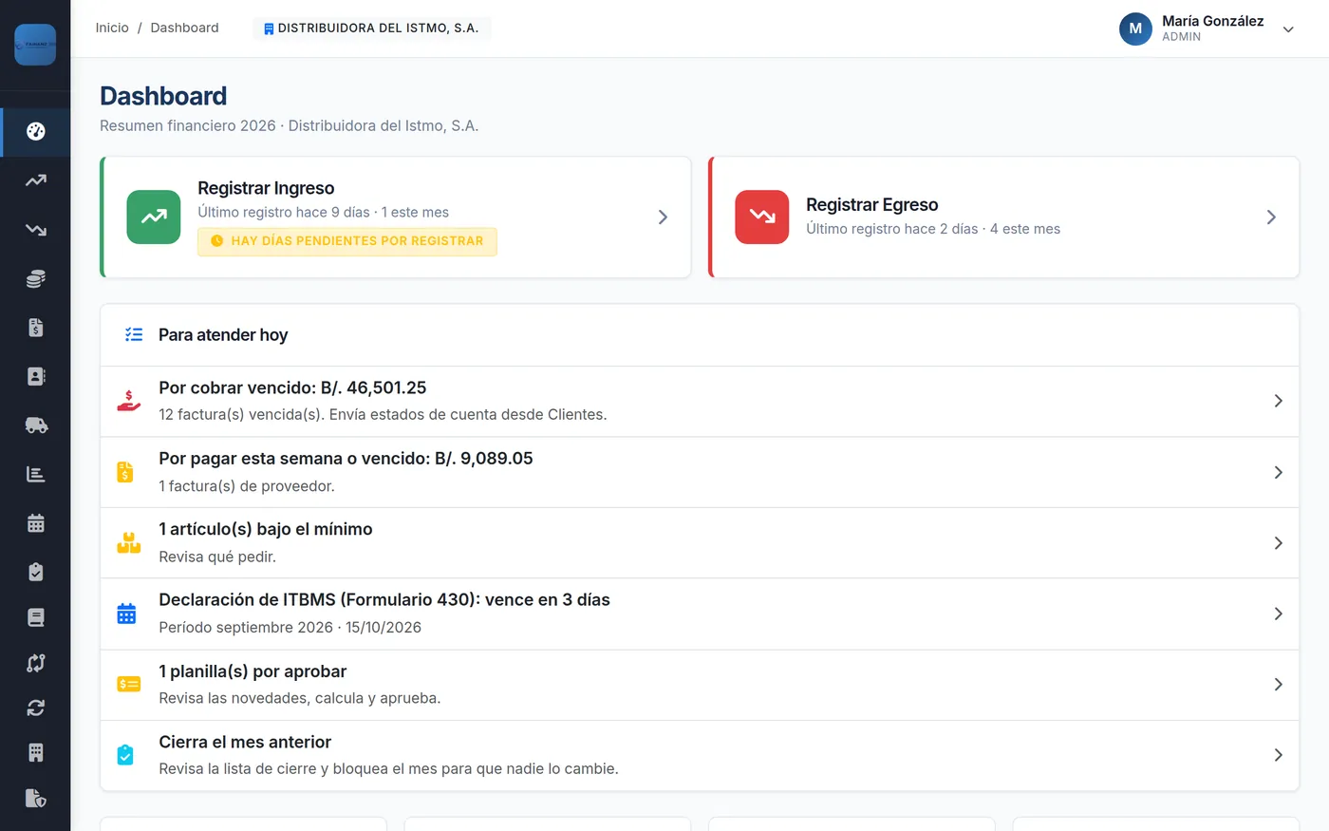Click 'Declaración de ITBMS (Formulario 430)' text
1329x831 pixels.
click(x=319, y=600)
